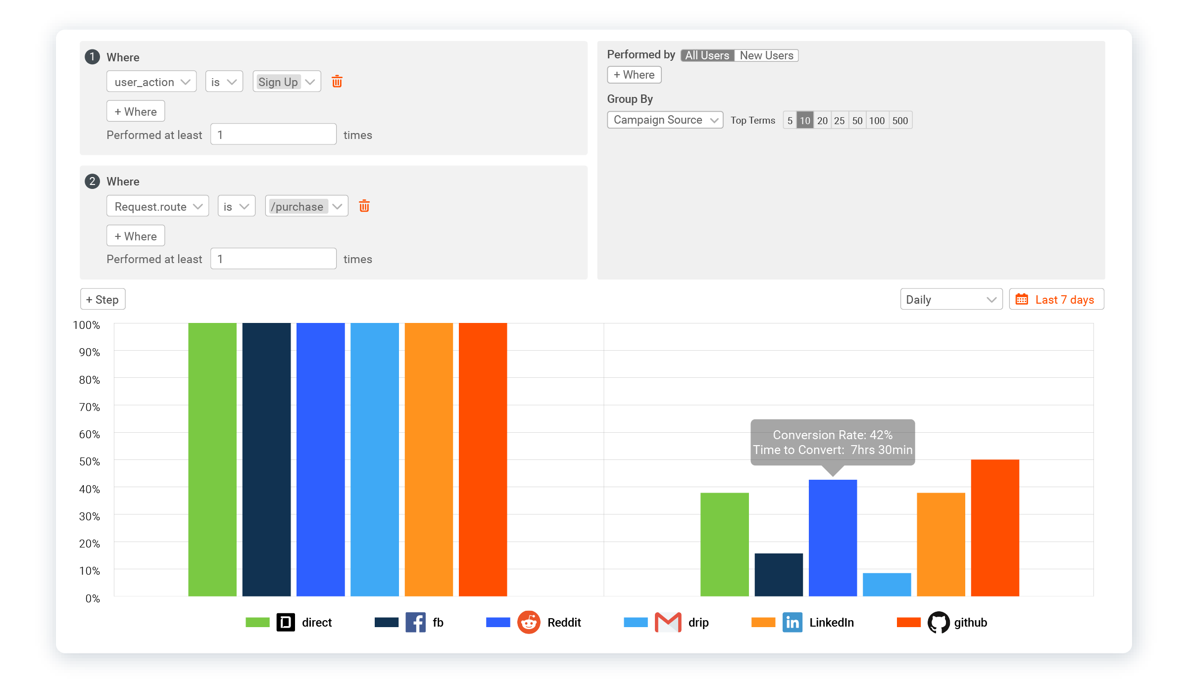Expand the Campaign Source group-by dropdown
The image size is (1188, 683).
pos(663,120)
